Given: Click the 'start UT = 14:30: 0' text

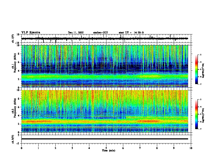Looking at the screenshot, I should pos(131,33).
